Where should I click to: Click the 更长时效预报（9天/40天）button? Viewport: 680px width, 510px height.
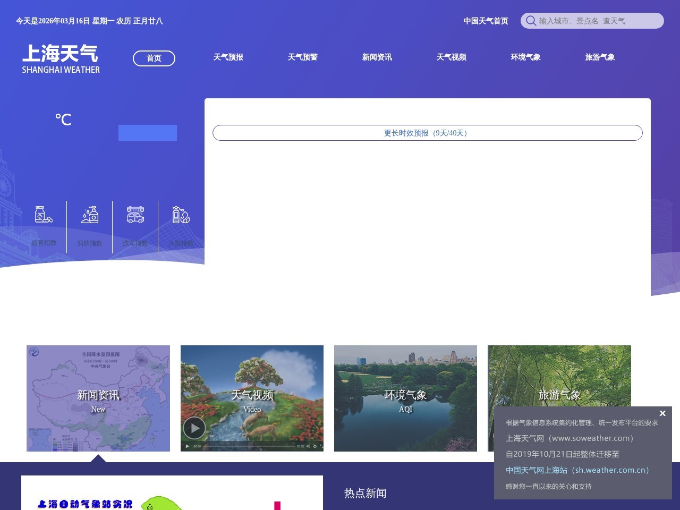(427, 133)
